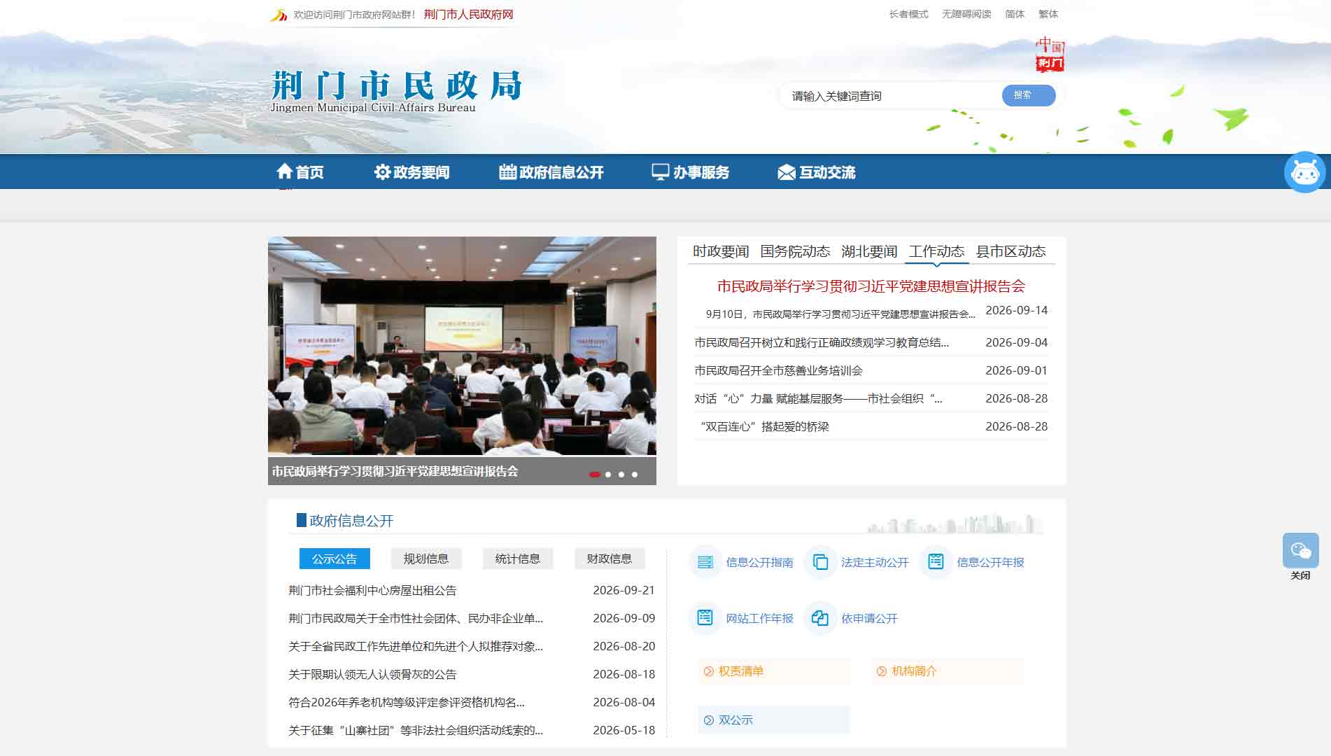Click the 荆门市民政局 site logo
Screen dimensions: 1331x756
tap(396, 91)
